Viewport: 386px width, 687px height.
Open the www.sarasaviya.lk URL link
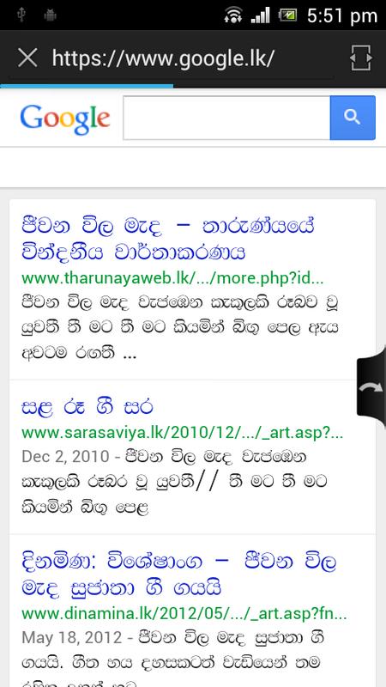(182, 433)
